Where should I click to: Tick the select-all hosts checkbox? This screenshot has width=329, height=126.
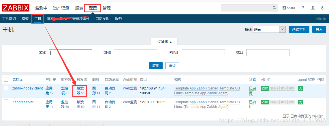pyautogui.click(x=6, y=79)
